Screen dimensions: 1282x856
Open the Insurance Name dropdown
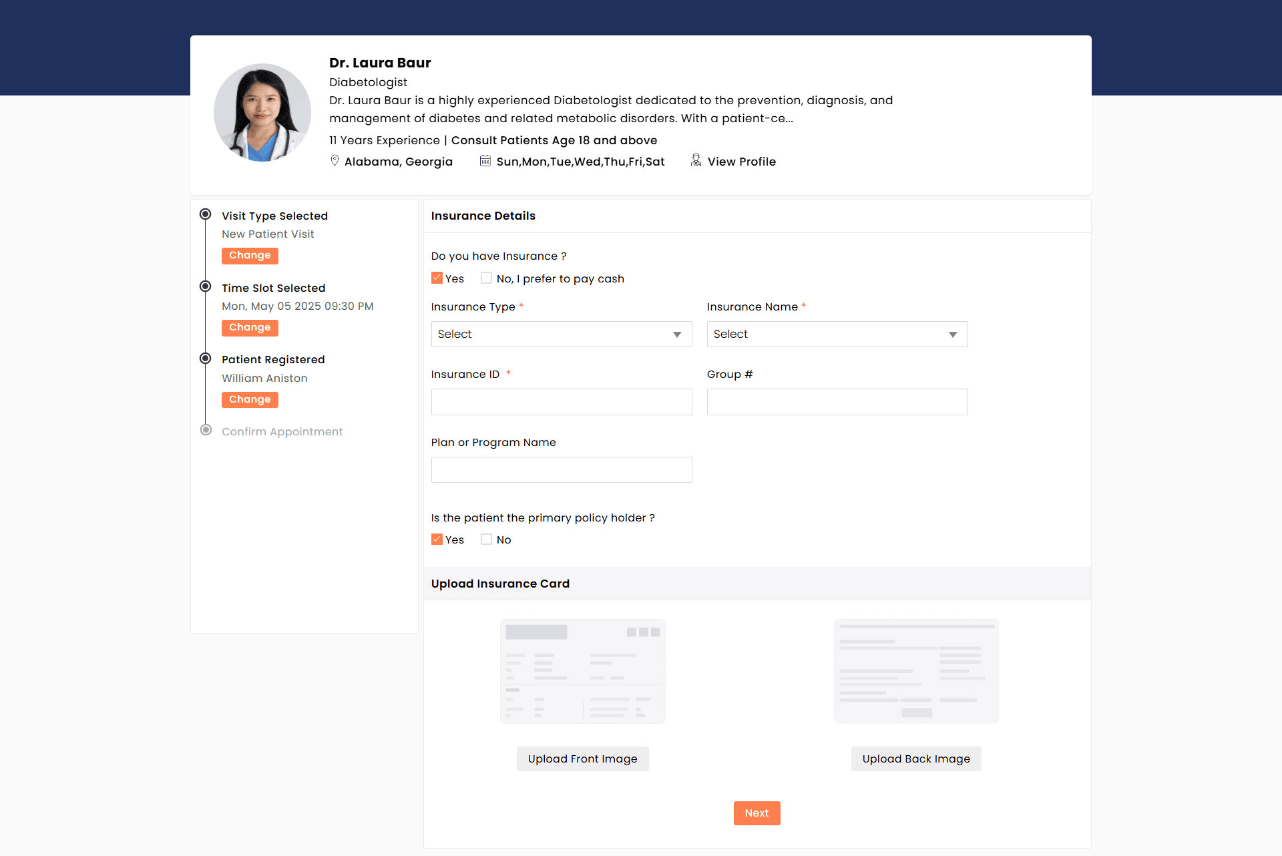[x=837, y=334]
